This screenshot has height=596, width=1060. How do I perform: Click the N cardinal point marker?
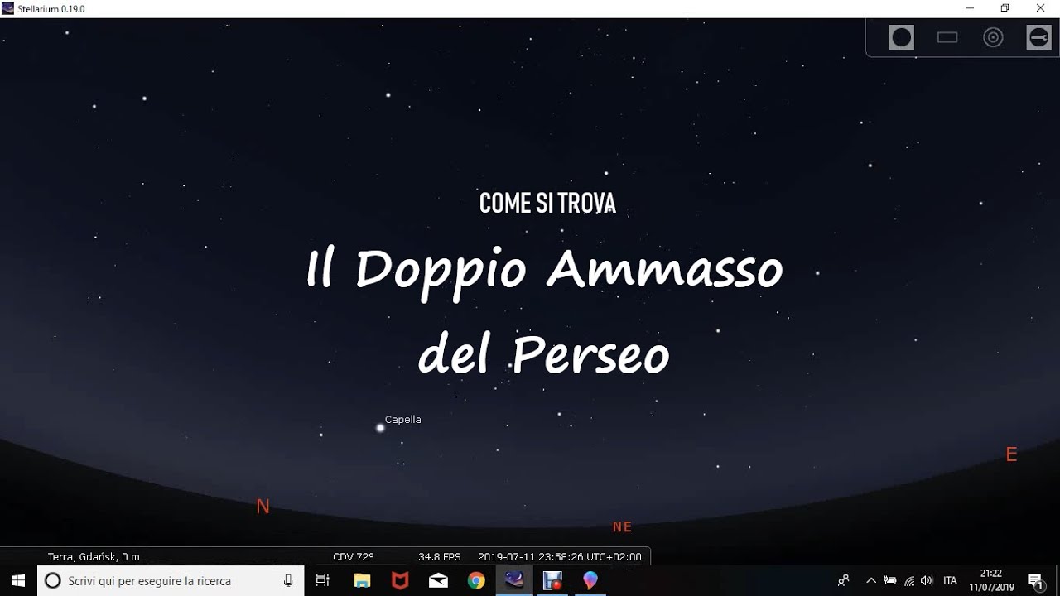(263, 507)
